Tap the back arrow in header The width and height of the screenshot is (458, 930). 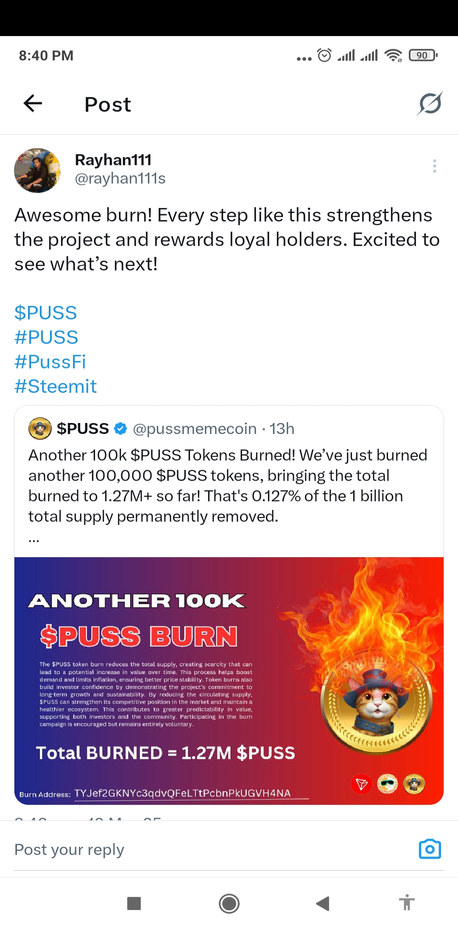[33, 103]
